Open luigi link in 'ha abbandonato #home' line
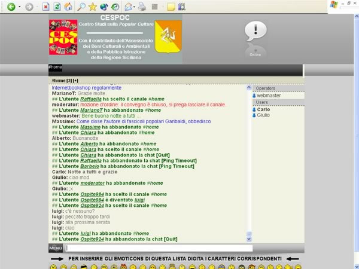 pyautogui.click(x=86, y=234)
